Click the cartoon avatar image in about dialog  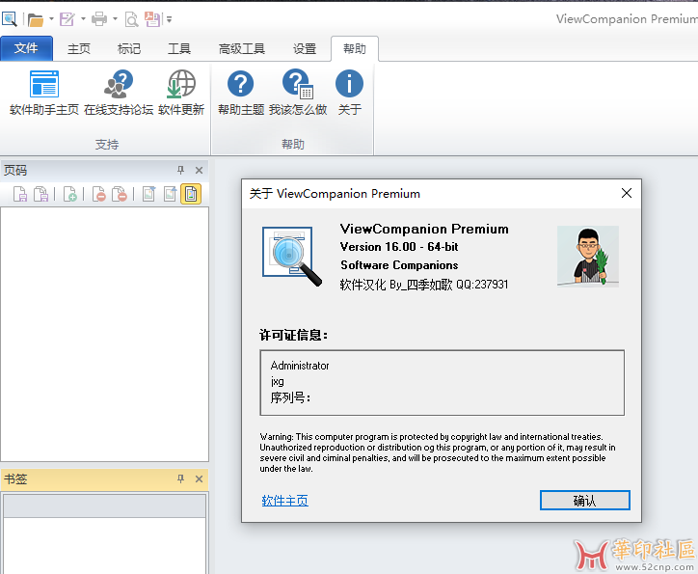pos(588,257)
